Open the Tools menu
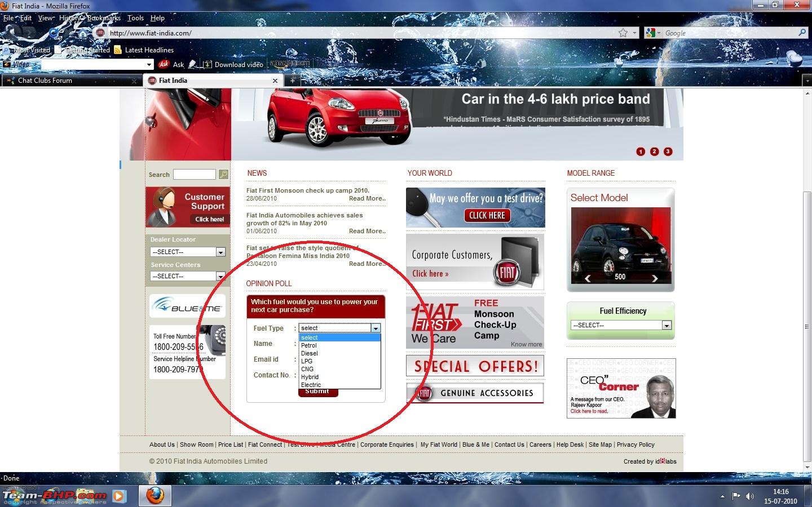812x507 pixels. [x=135, y=18]
